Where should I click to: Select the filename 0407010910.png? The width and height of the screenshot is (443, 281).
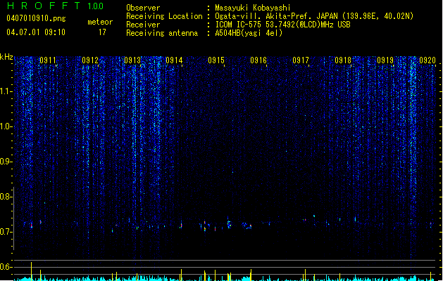[36, 19]
